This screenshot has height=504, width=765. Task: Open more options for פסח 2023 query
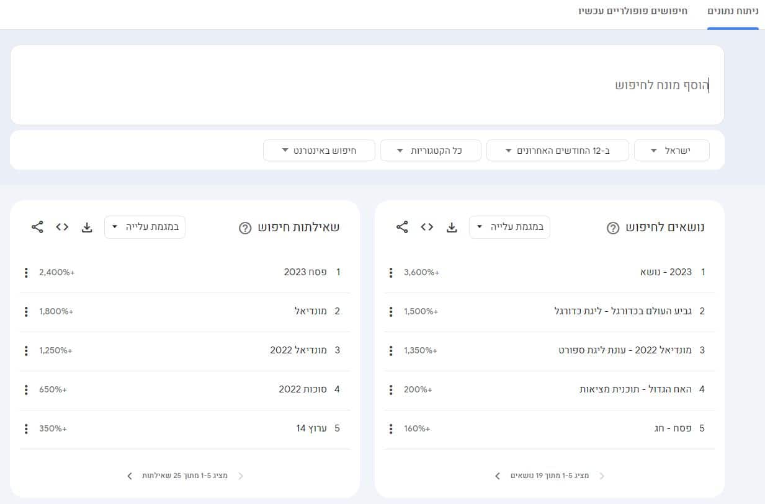tap(26, 272)
